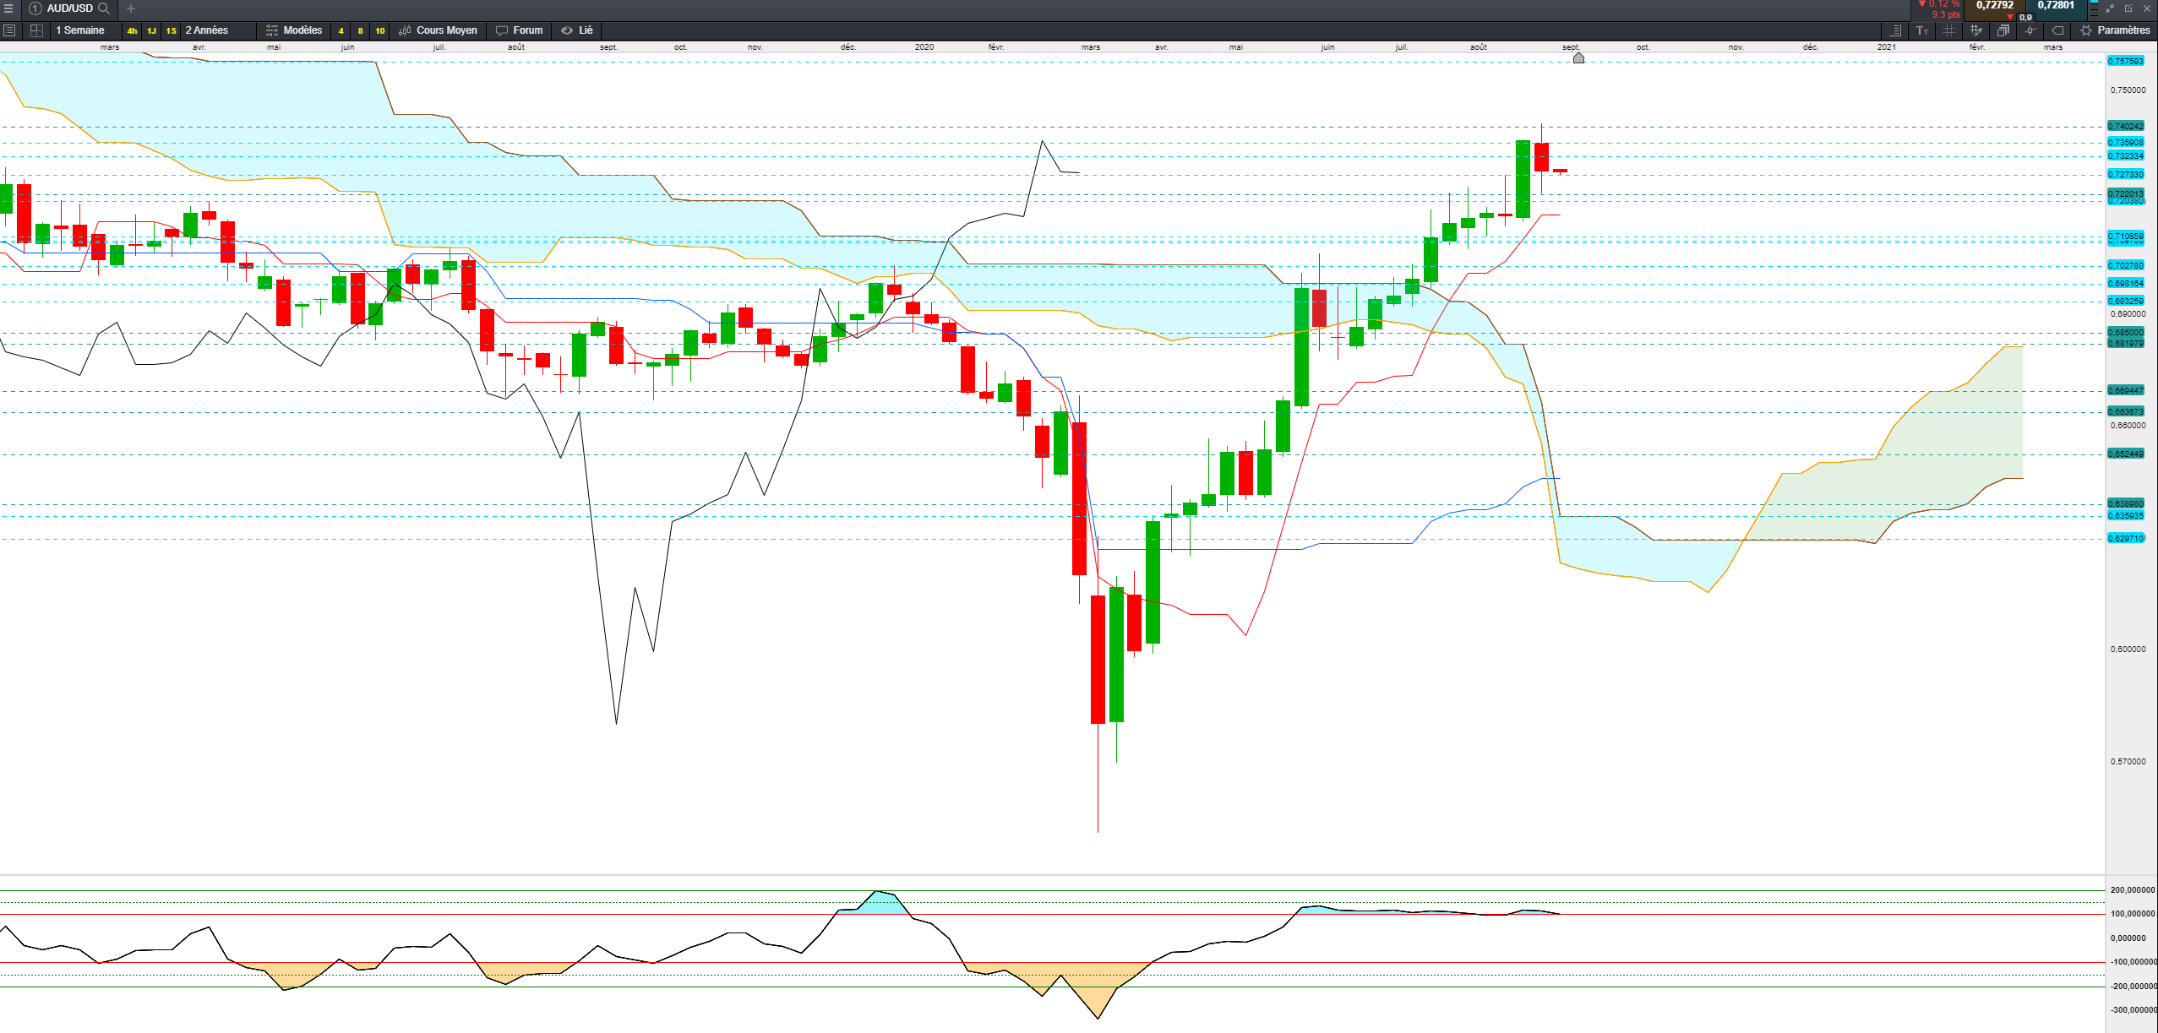The width and height of the screenshot is (2158, 1033).
Task: Click the sell price 0,72792 box
Action: click(x=1994, y=7)
